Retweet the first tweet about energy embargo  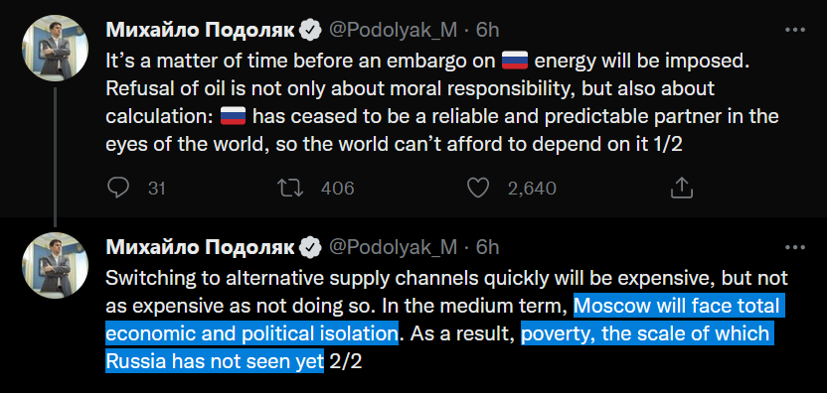tap(290, 188)
